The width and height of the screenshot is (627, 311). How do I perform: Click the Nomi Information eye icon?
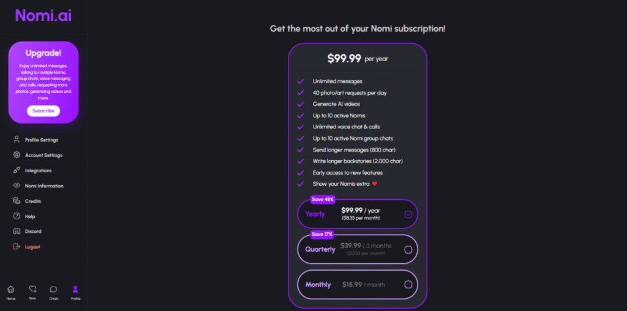point(17,186)
